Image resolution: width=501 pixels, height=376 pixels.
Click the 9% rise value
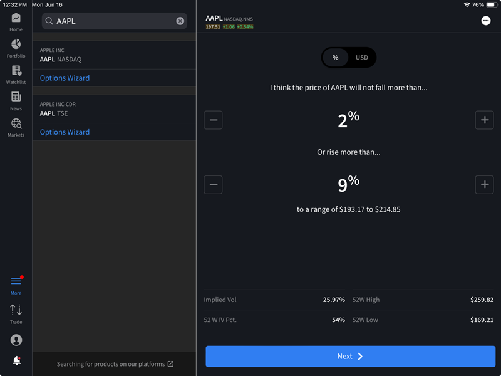(x=349, y=184)
